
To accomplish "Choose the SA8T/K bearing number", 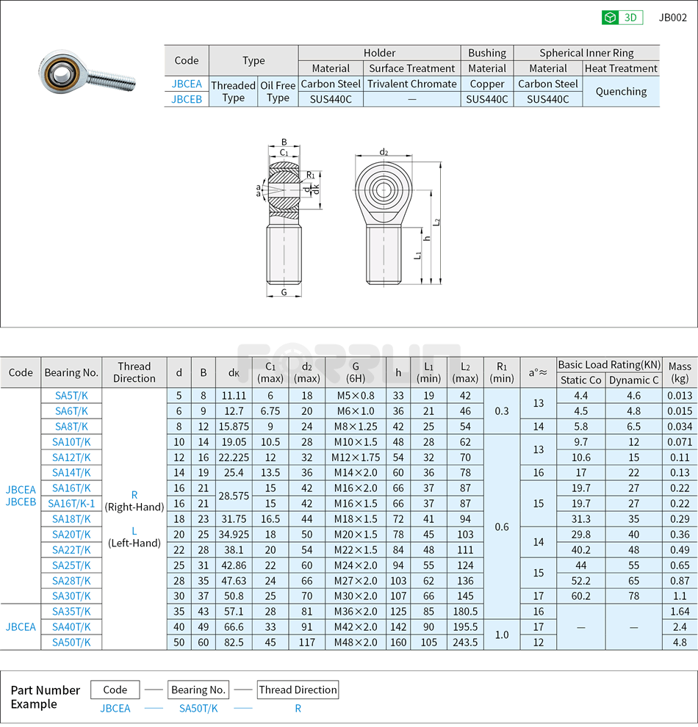I will (x=71, y=427).
